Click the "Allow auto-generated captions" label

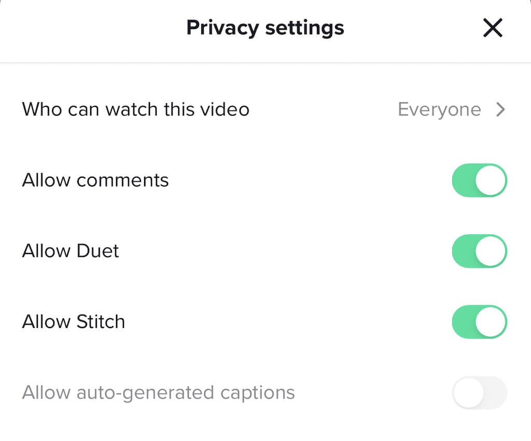pos(158,393)
